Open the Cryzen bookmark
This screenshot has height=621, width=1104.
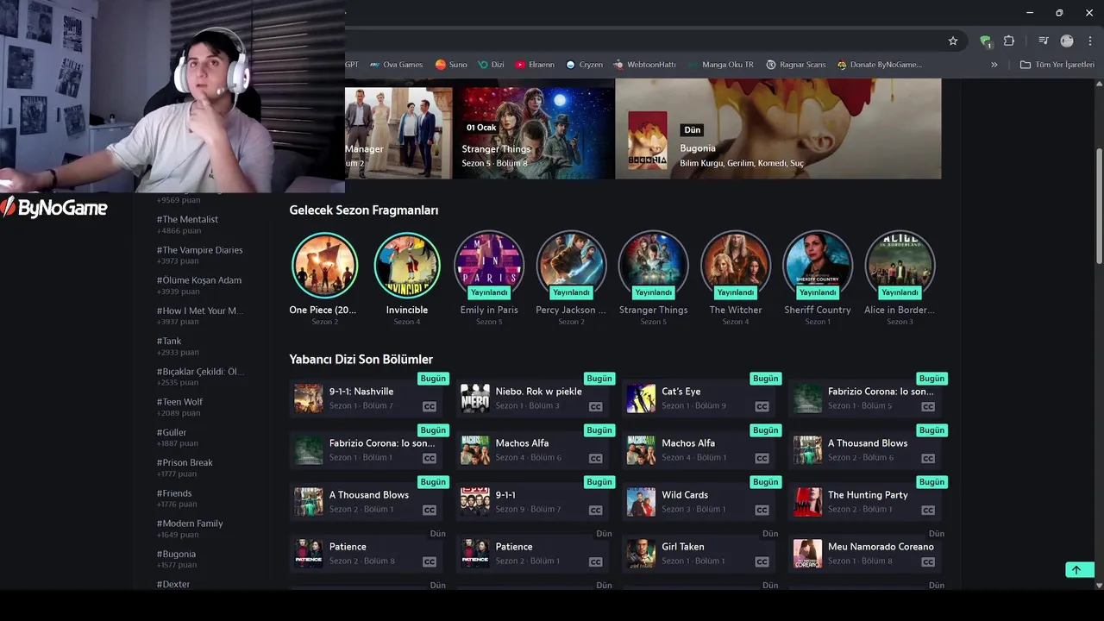coord(584,65)
